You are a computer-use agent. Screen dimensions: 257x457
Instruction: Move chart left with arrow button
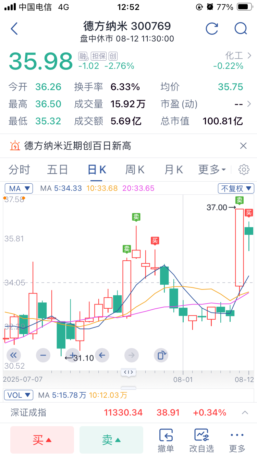tap(102, 355)
